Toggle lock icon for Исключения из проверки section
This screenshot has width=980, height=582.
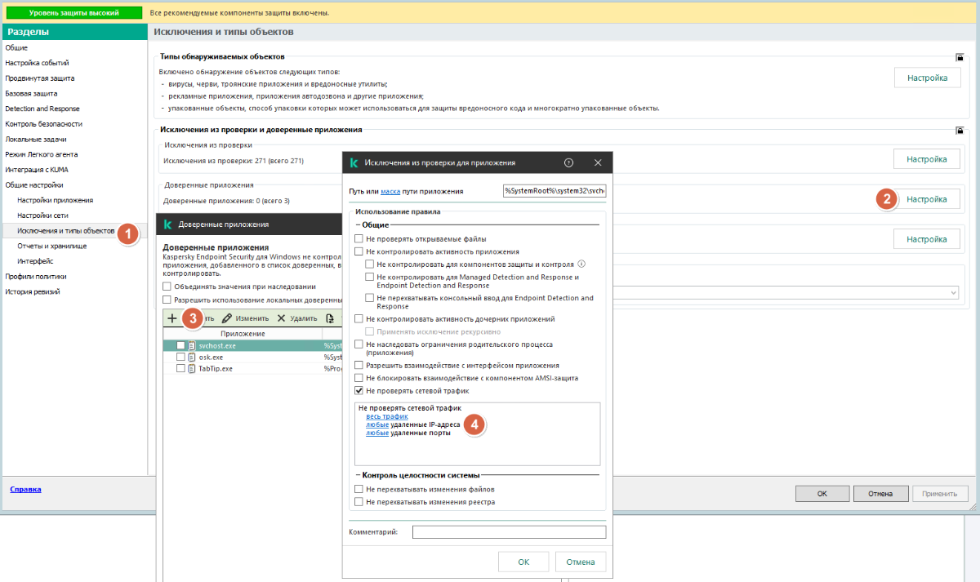tap(960, 130)
